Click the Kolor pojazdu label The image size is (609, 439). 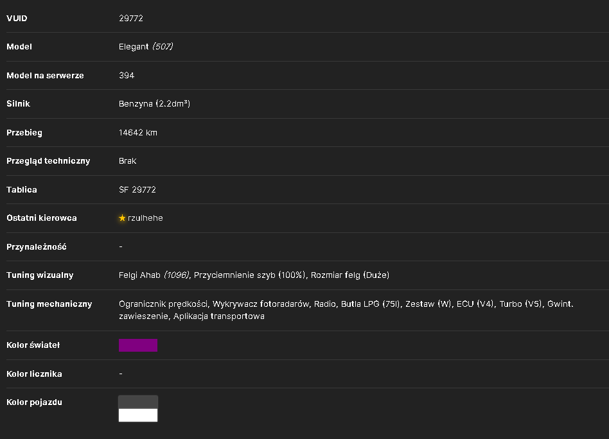34,402
